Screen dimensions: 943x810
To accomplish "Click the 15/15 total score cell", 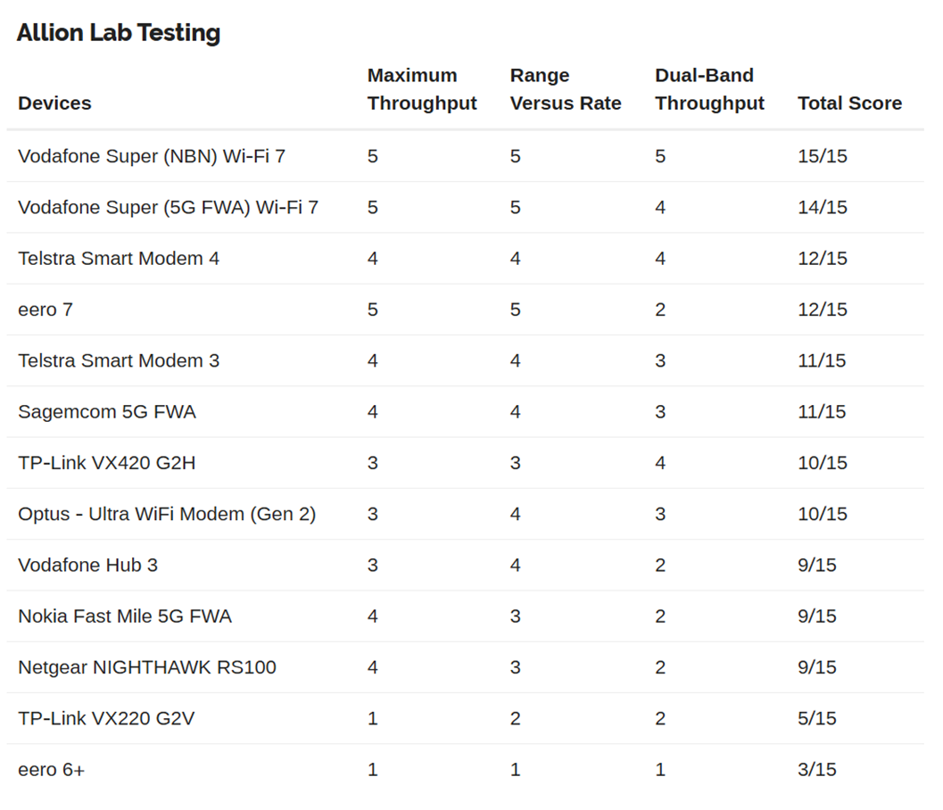I will click(822, 156).
